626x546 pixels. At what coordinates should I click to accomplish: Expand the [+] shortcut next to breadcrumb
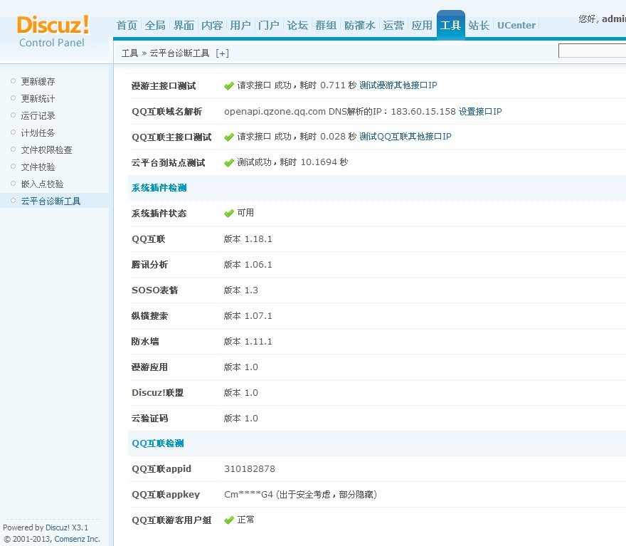point(222,53)
